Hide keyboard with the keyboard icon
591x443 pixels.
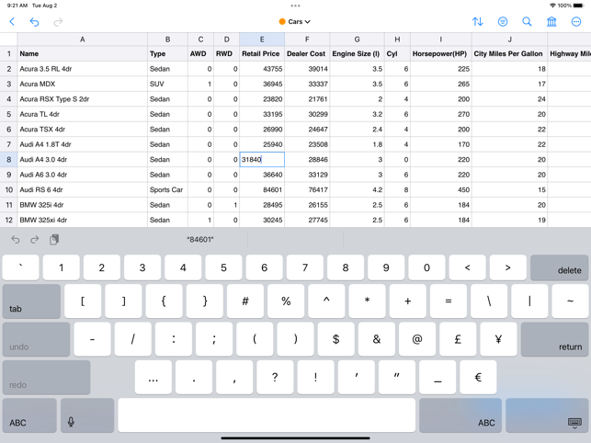point(547,415)
